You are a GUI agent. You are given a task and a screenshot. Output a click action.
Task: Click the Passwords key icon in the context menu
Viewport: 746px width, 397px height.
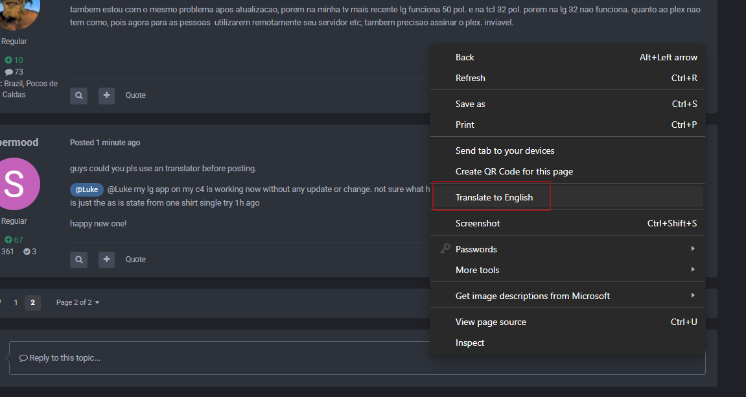(x=445, y=248)
